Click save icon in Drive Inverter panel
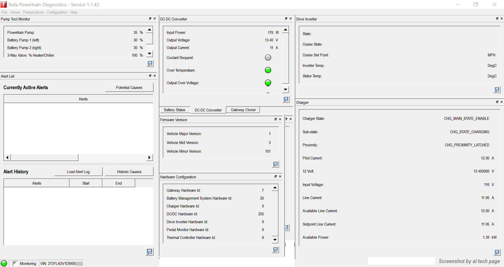Image resolution: width=504 pixels, height=267 pixels. [x=497, y=90]
